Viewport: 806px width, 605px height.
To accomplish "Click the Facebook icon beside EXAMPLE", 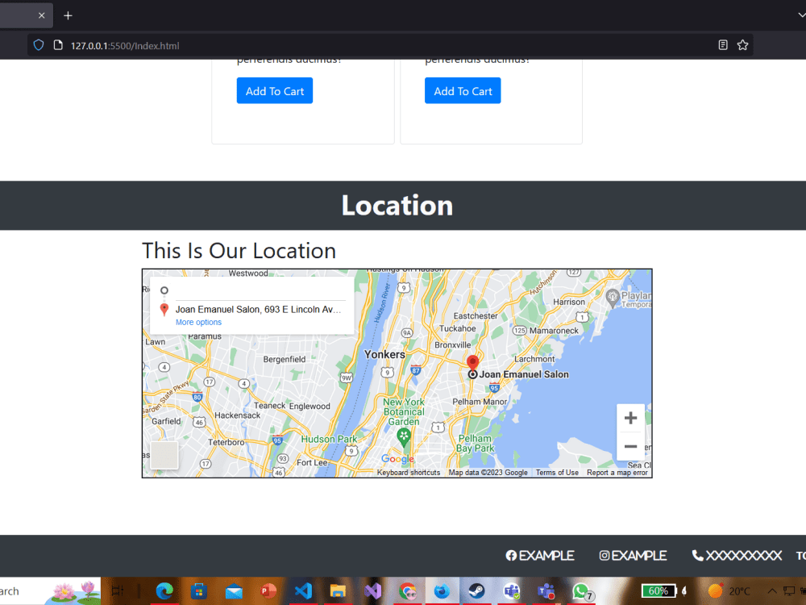I will 512,555.
